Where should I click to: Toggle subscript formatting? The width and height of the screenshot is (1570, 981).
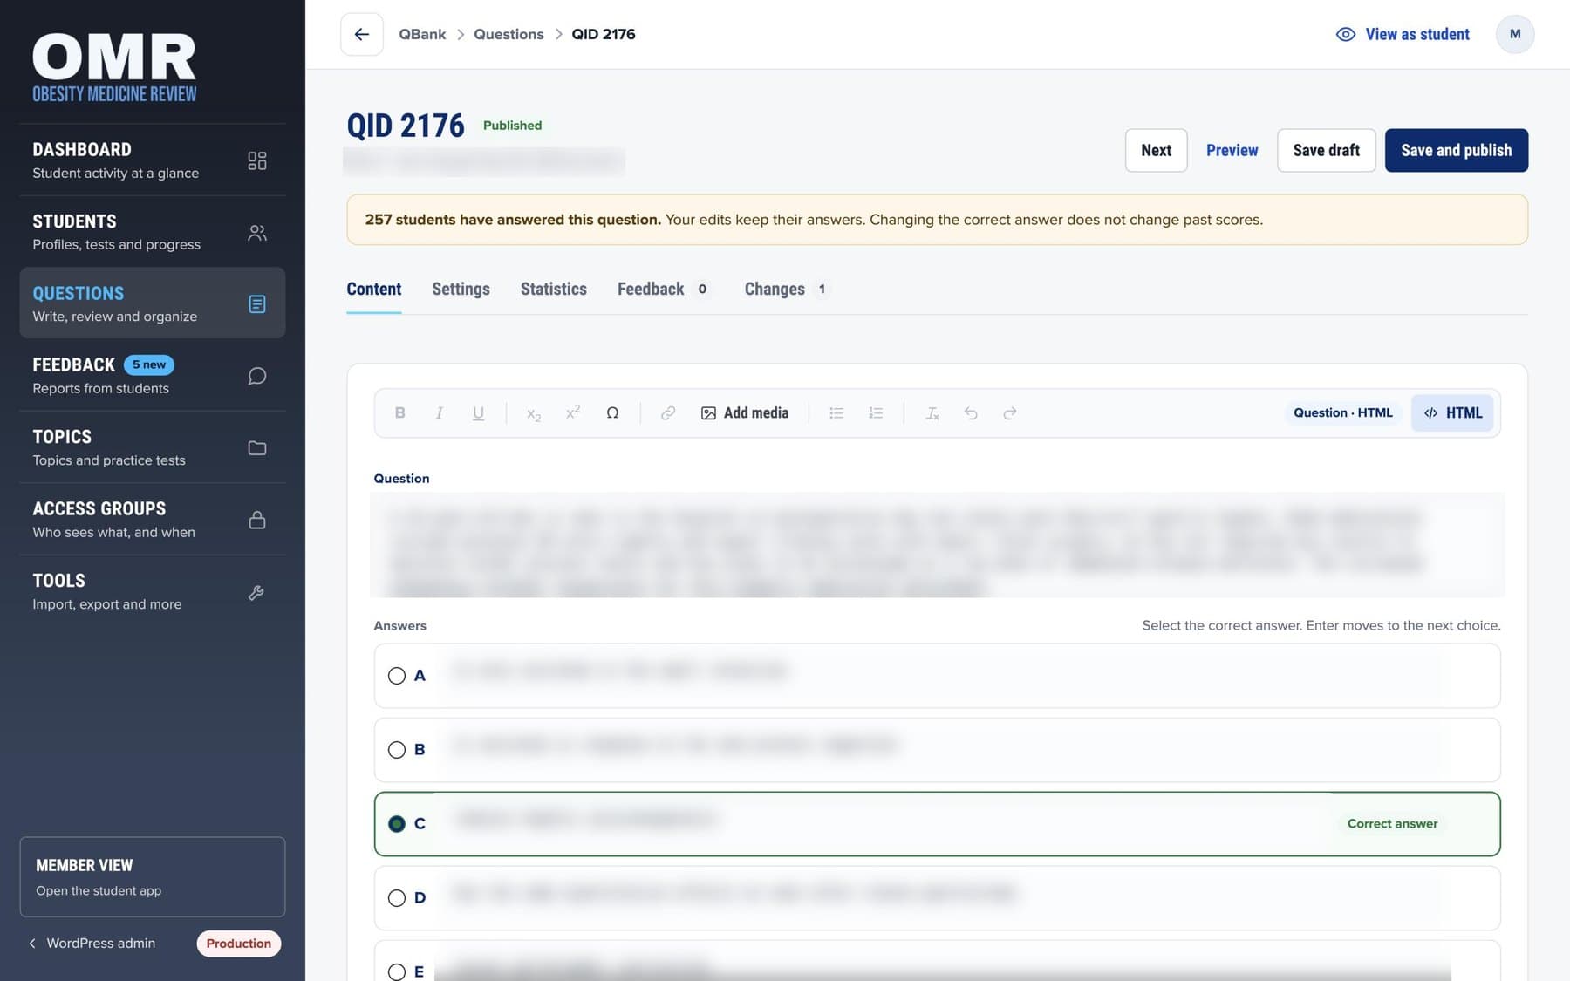point(534,412)
